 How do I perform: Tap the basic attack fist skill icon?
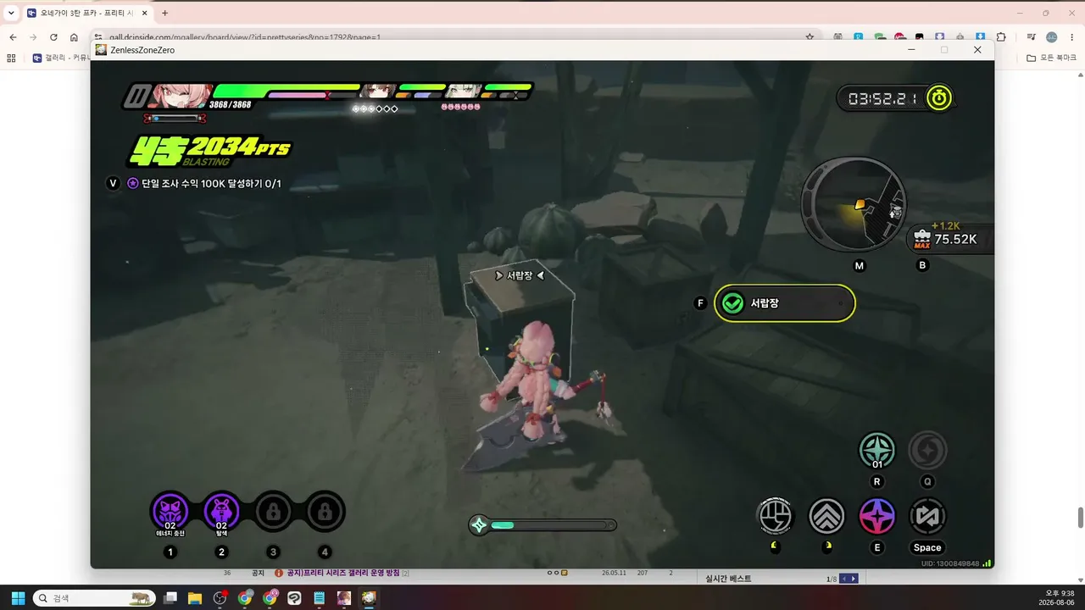[x=775, y=516]
